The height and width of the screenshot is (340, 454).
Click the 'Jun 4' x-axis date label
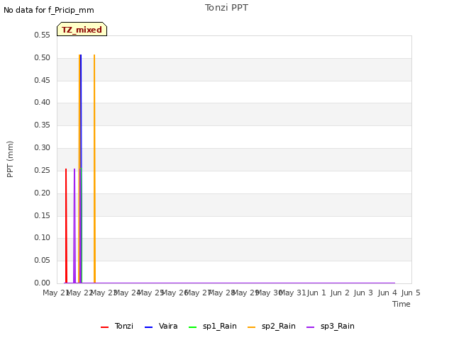click(387, 293)
